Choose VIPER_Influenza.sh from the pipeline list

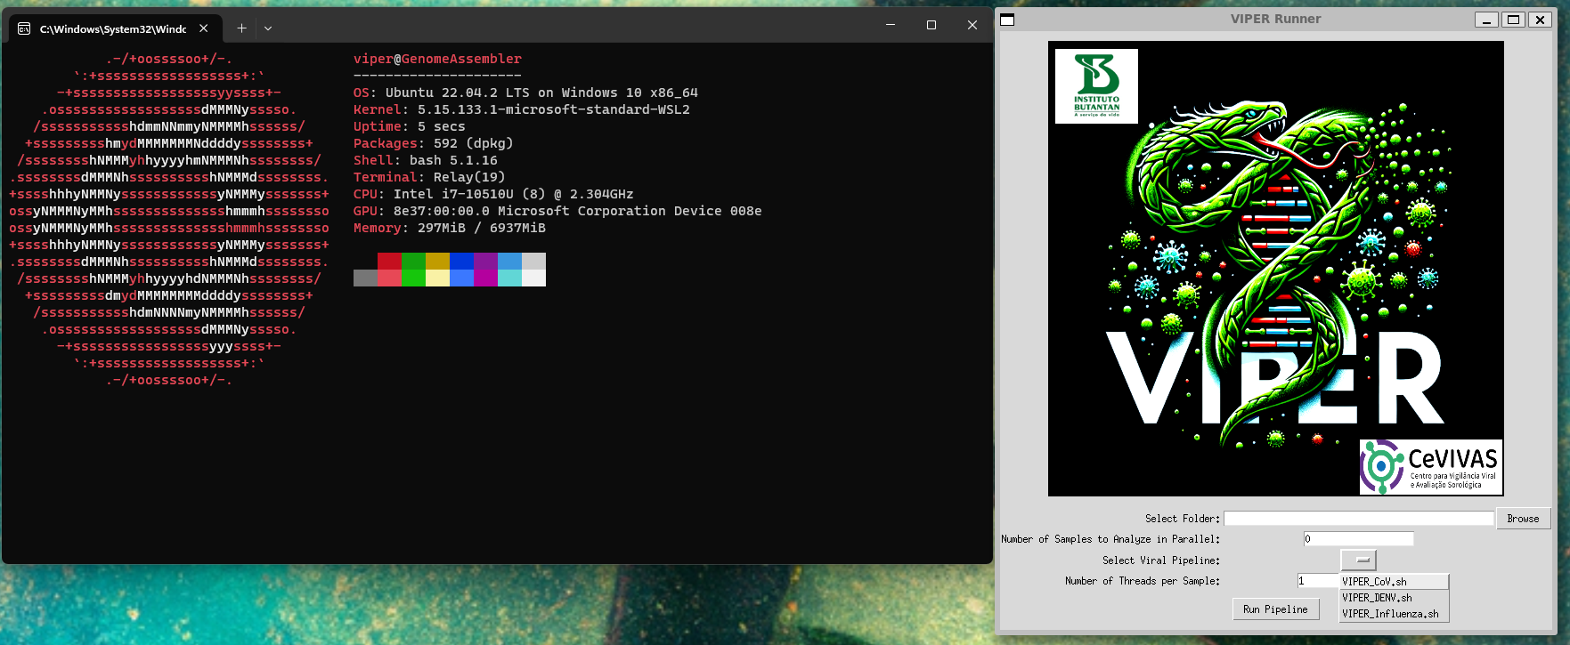tap(1394, 614)
